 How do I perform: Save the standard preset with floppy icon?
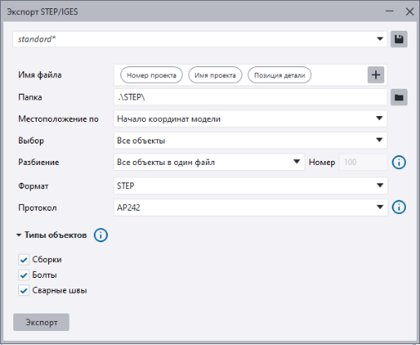(398, 39)
